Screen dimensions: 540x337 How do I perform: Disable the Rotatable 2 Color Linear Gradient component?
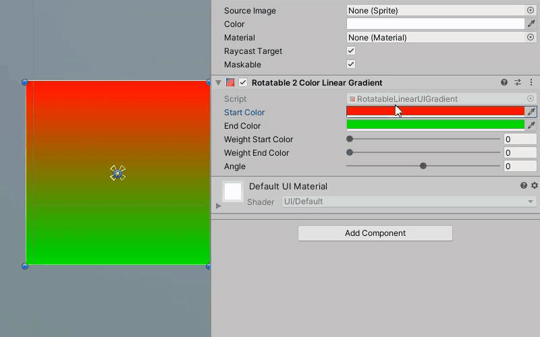click(243, 82)
